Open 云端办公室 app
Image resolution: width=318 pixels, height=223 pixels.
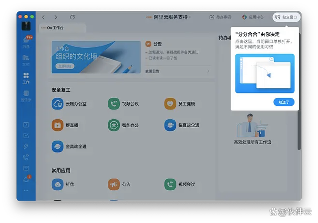tap(69, 104)
